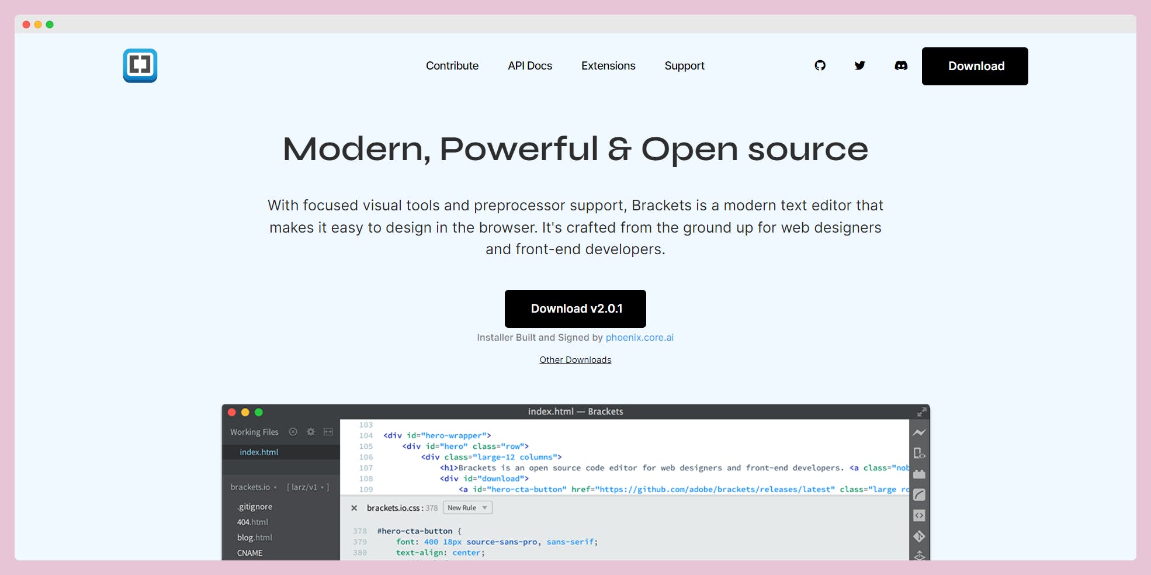Click the Extension Manager brick icon
The height and width of the screenshot is (575, 1151).
[919, 474]
